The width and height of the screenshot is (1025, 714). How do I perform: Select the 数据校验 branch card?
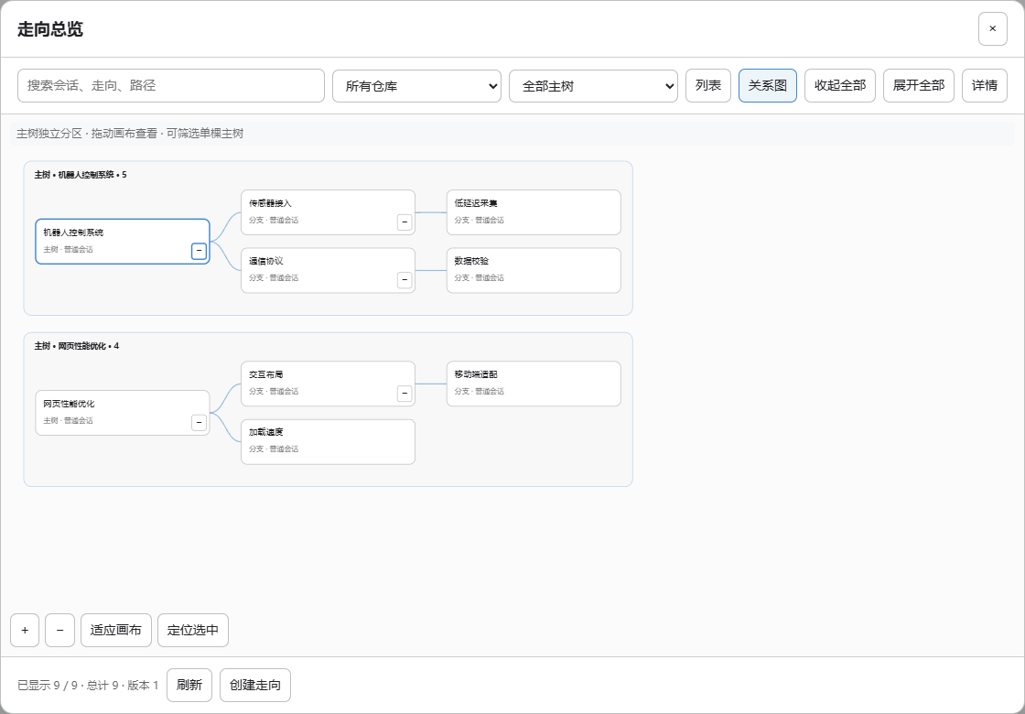[534, 270]
